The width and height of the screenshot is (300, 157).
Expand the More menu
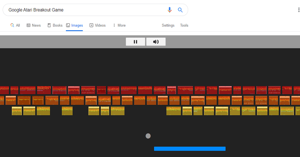pyautogui.click(x=119, y=25)
